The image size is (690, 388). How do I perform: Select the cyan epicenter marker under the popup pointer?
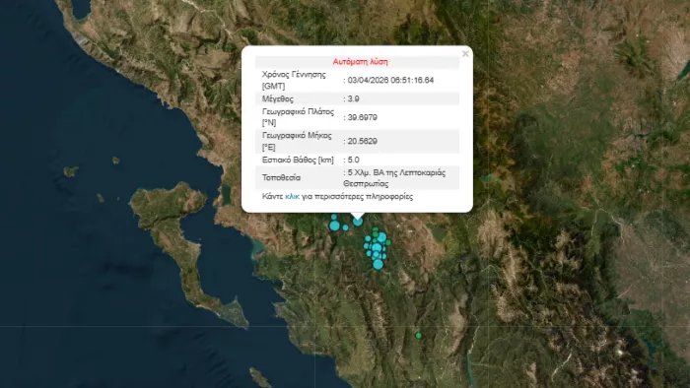tap(358, 222)
